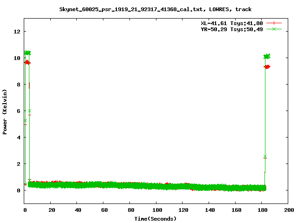This screenshot has width=298, height=223.
Task: Click the green X marker near power 2.5
Action: point(265,156)
